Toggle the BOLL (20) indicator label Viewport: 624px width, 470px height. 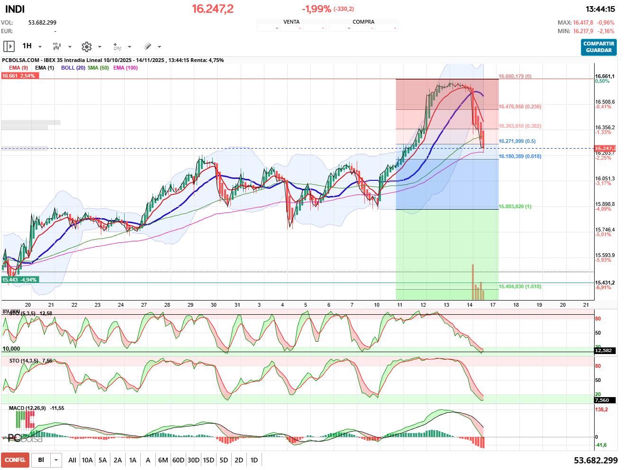pyautogui.click(x=73, y=68)
